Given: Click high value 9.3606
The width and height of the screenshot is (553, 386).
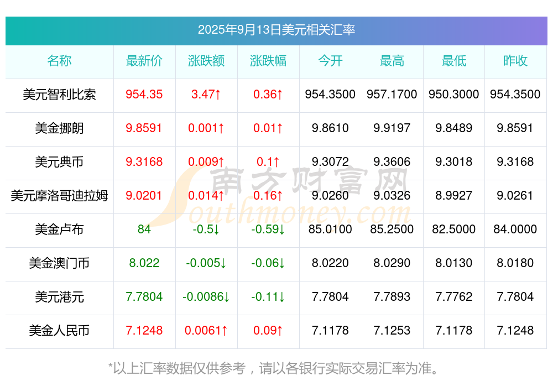Looking at the screenshot, I should [392, 161].
